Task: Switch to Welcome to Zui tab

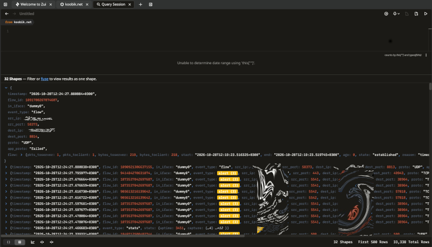Action: [33, 4]
